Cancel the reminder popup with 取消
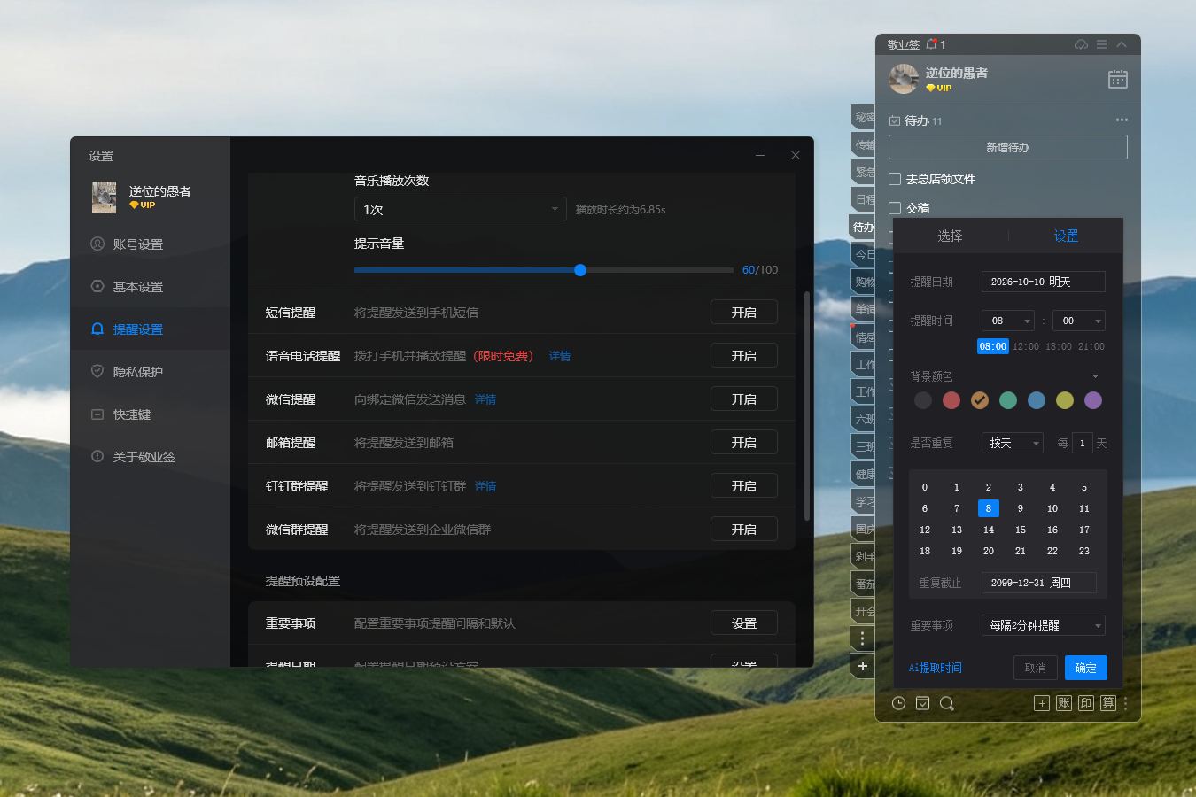The width and height of the screenshot is (1196, 797). (x=1035, y=668)
